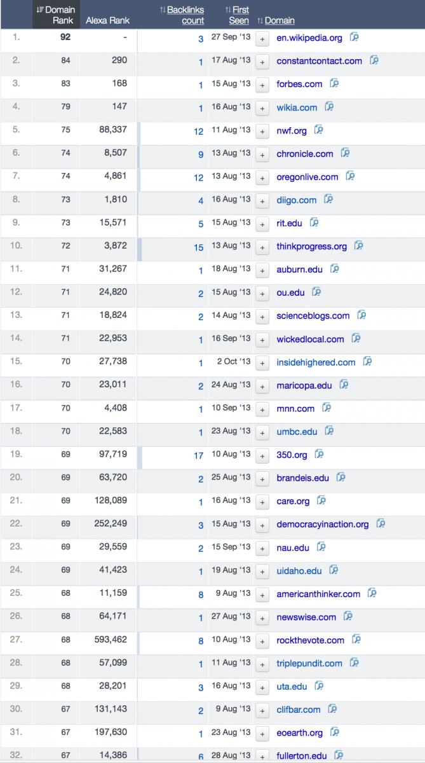Click Alexa Rank value 197,630
The width and height of the screenshot is (425, 763).
coord(111,732)
